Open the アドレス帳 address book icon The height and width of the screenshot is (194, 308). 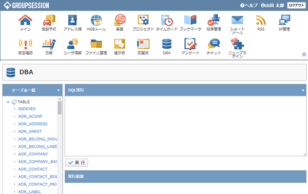[72, 20]
